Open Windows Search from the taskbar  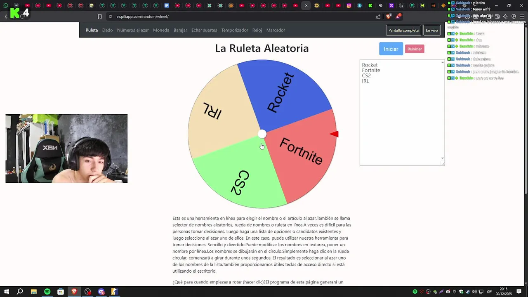(x=20, y=292)
